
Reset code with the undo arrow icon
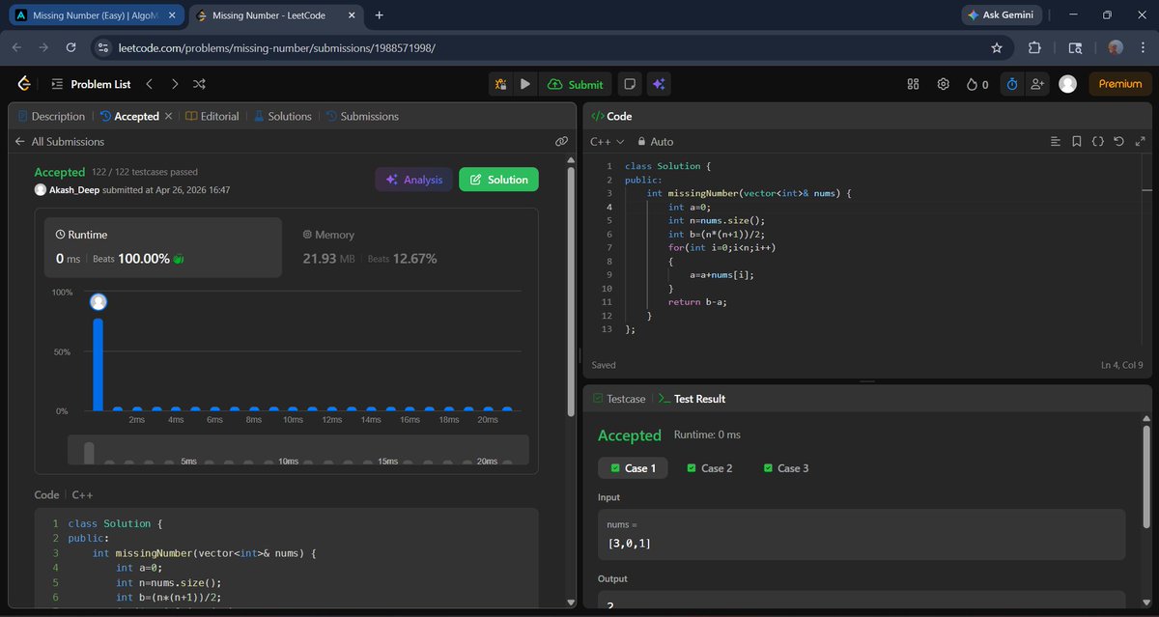click(x=1118, y=141)
